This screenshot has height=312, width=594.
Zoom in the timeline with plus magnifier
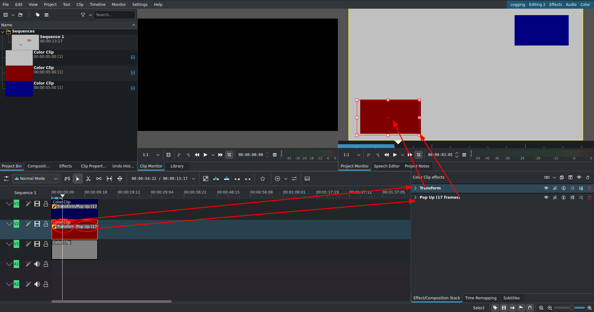590,308
